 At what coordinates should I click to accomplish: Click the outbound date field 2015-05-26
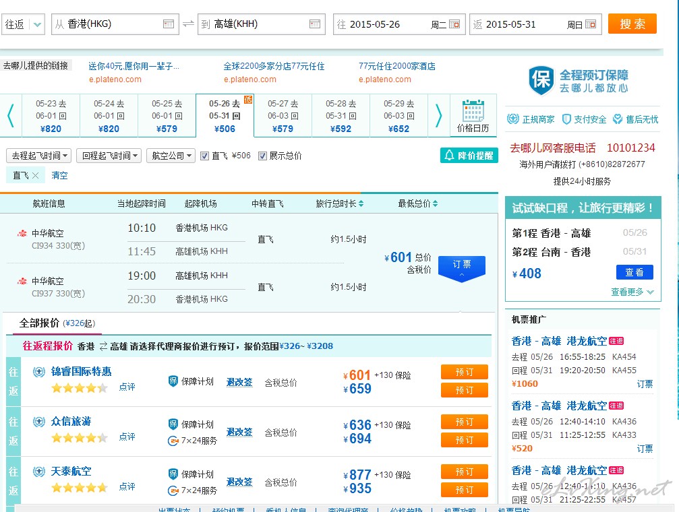[399, 24]
